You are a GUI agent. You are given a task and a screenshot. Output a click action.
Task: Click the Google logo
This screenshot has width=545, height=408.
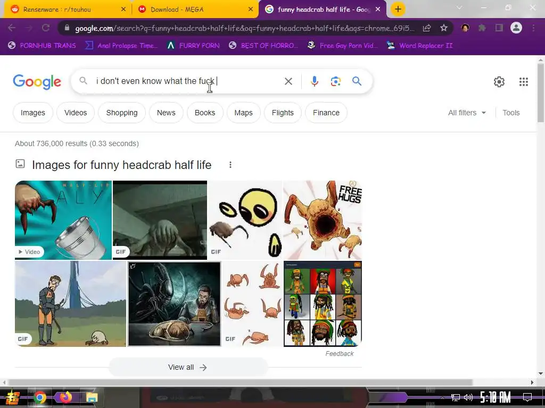[x=37, y=82]
